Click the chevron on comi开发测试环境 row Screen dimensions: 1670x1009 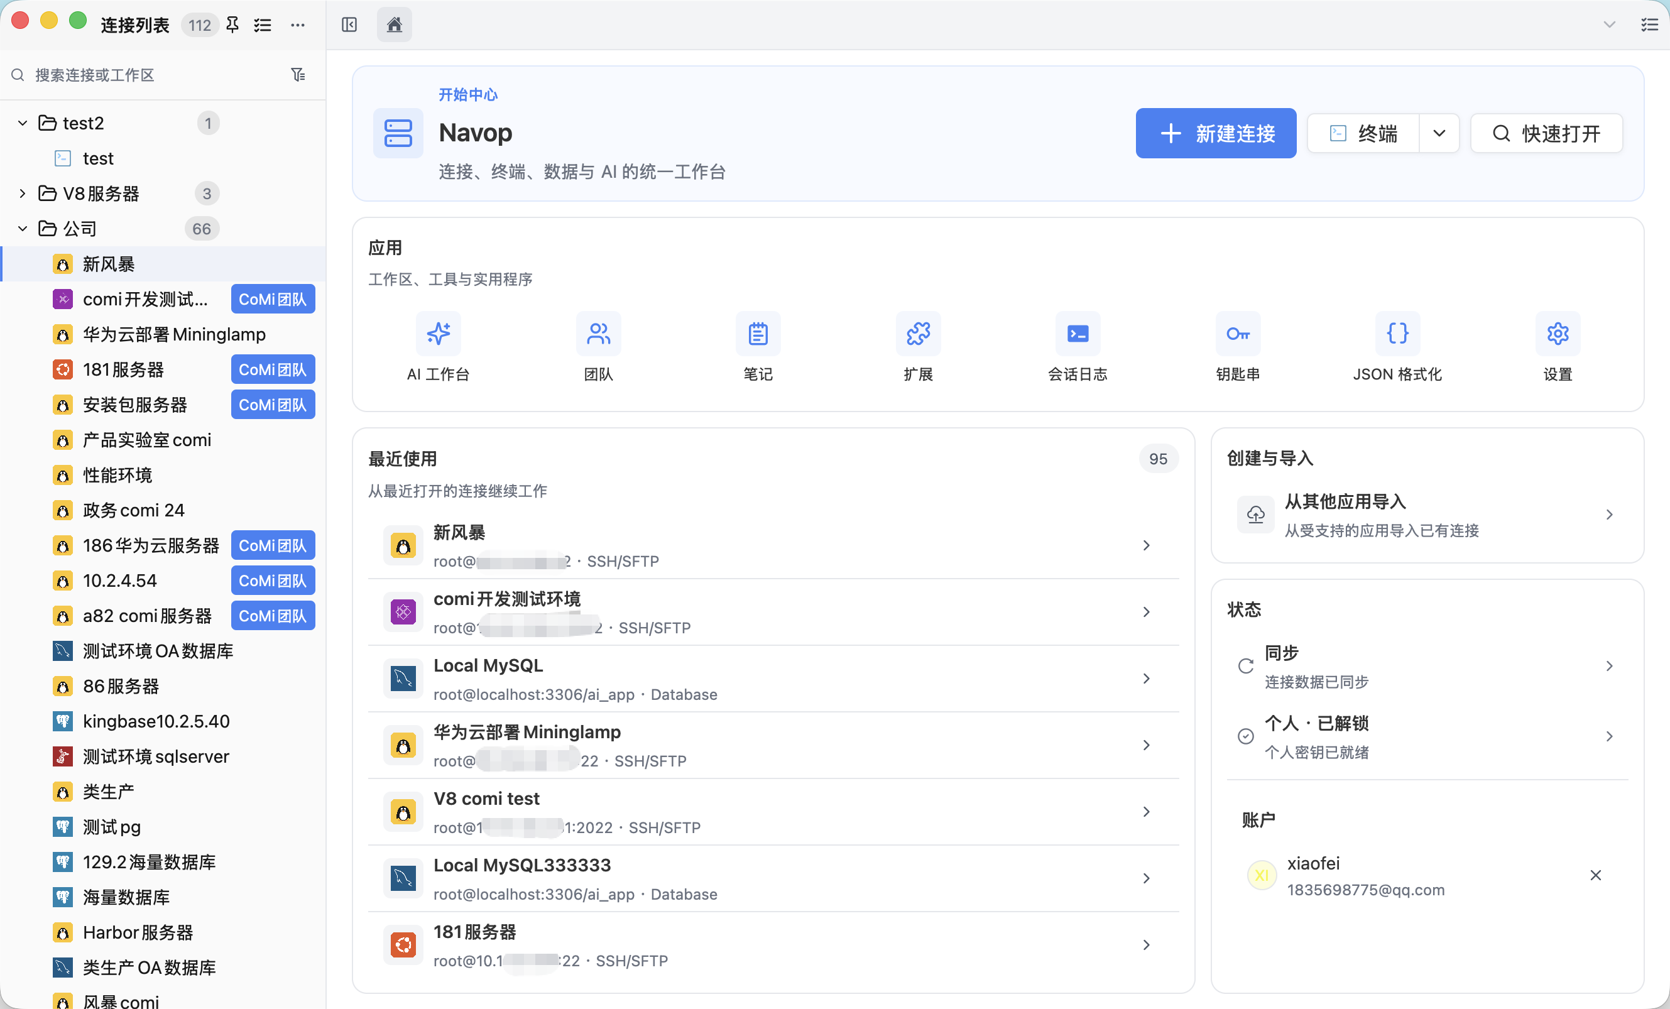click(1147, 613)
